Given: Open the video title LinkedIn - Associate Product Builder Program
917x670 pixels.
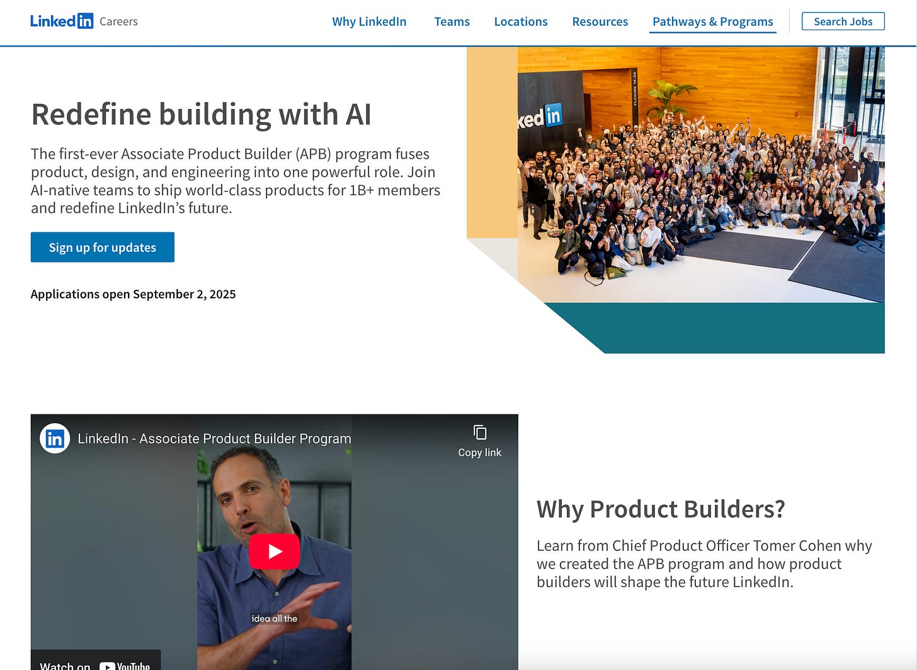Looking at the screenshot, I should coord(214,438).
